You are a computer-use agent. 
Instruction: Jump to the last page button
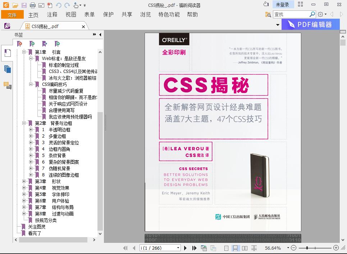pos(194,248)
